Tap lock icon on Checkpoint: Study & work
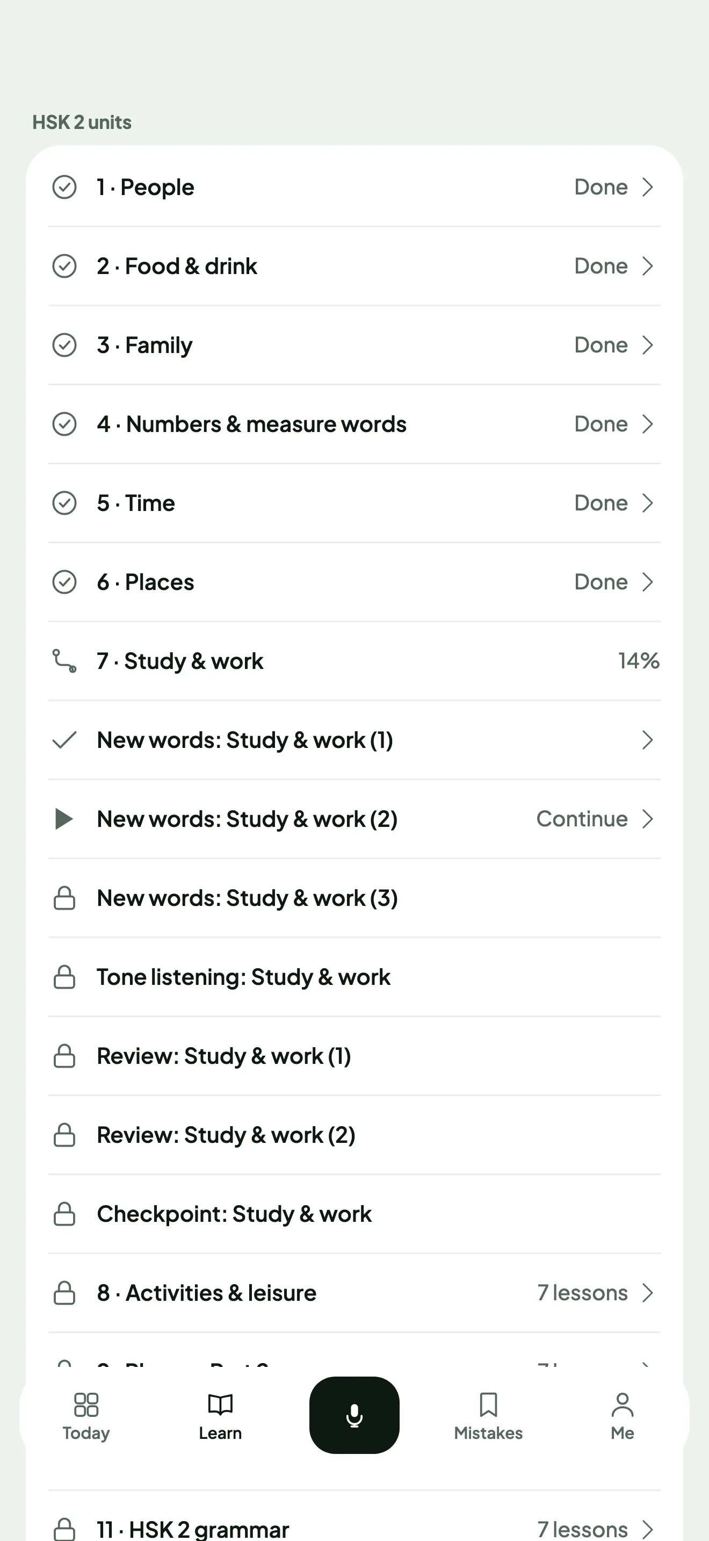Viewport: 709px width, 1541px height. click(x=64, y=1214)
